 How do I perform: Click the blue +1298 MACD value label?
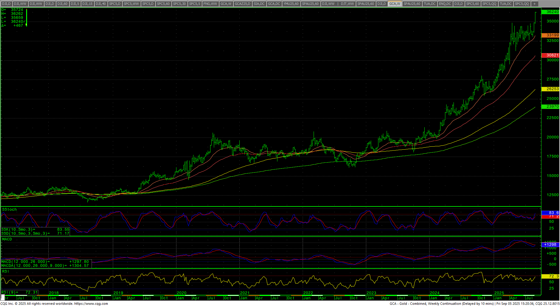click(x=551, y=245)
